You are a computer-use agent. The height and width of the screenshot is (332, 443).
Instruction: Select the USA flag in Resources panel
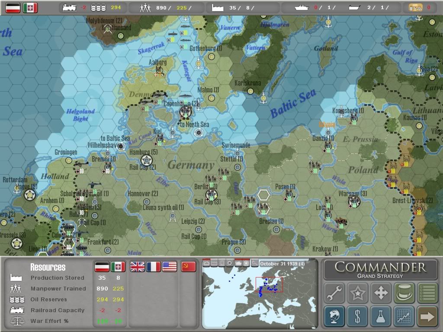(x=170, y=266)
